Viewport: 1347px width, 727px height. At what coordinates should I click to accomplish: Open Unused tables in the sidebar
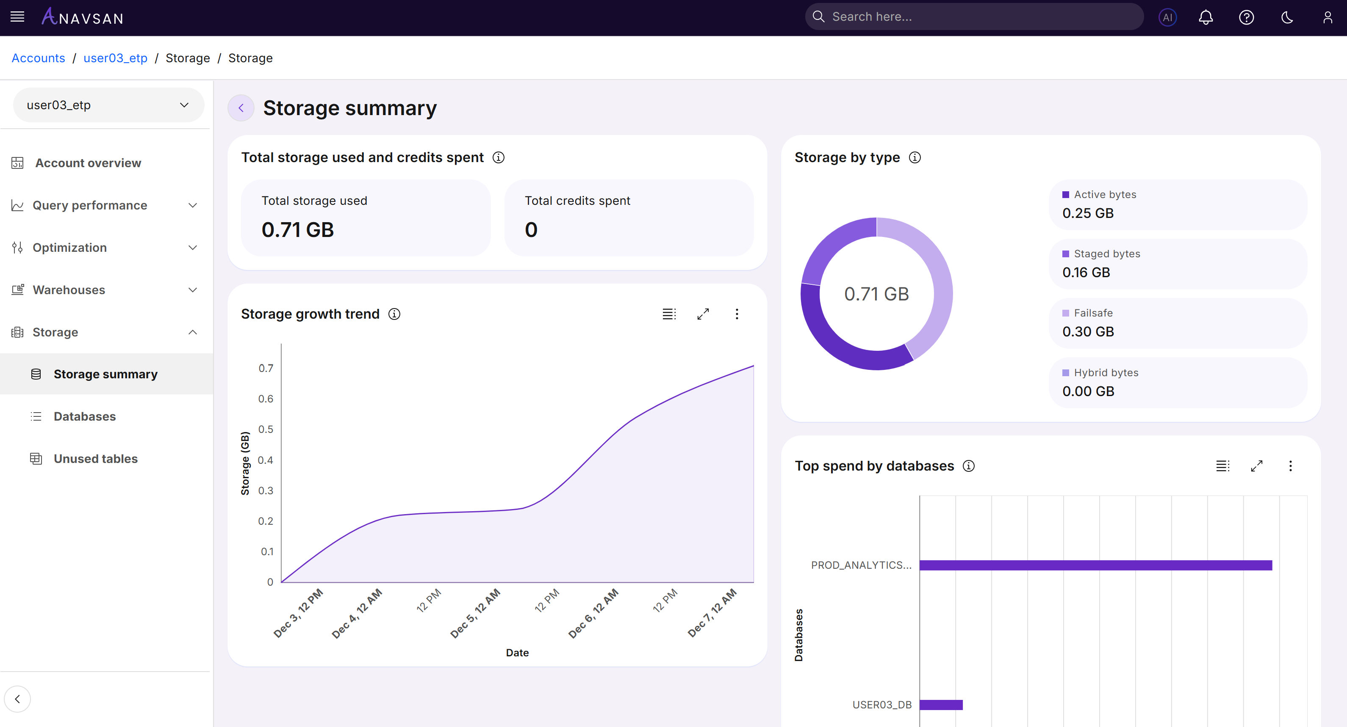[96, 459]
